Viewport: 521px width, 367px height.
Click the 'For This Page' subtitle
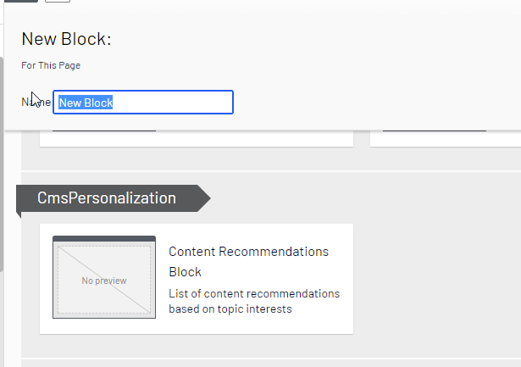coord(51,65)
